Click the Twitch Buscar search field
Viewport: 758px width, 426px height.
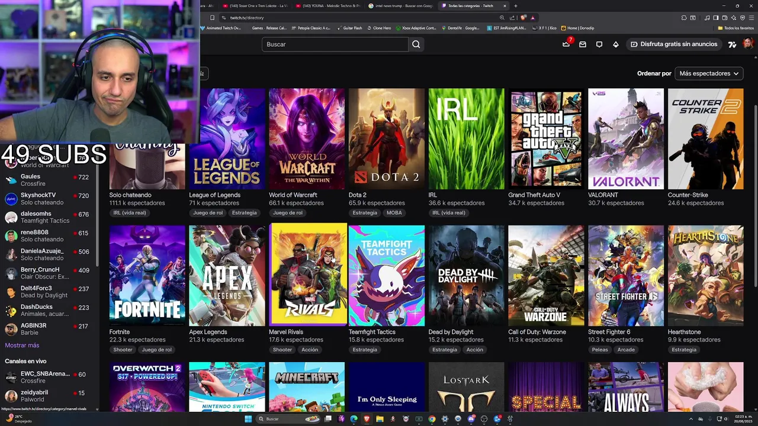pos(335,44)
